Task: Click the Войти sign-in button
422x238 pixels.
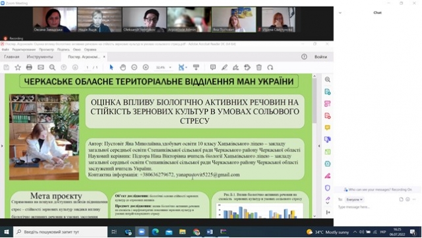Action: click(x=320, y=57)
